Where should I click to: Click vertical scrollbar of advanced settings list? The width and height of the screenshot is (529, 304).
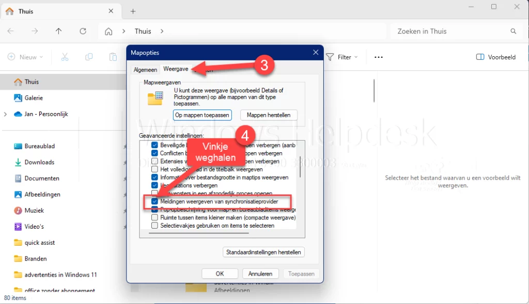tap(300, 167)
